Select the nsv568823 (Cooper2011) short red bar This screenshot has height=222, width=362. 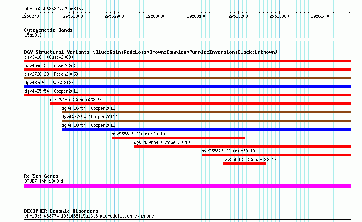point(244,163)
